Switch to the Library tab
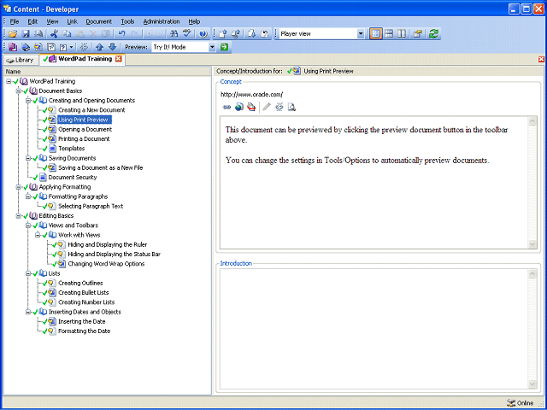Viewport: 547px width, 410px height. pyautogui.click(x=21, y=60)
